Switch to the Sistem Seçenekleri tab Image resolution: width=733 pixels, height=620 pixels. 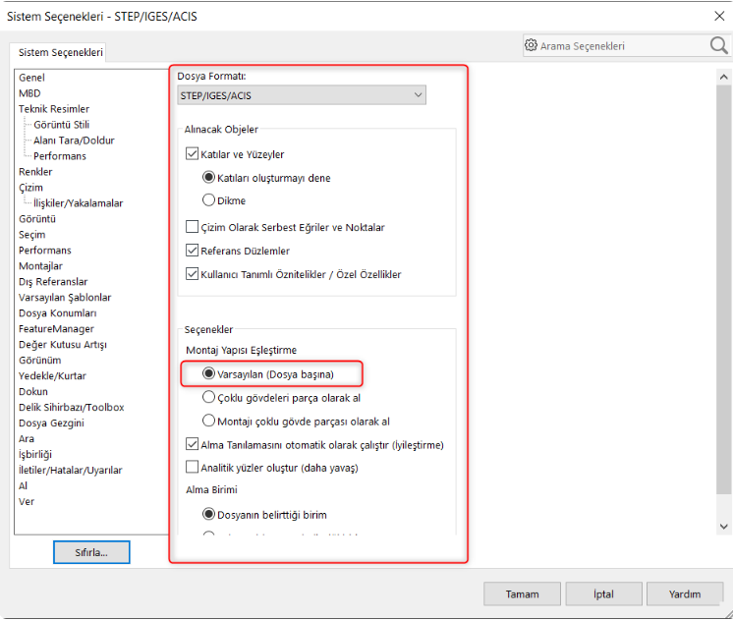tap(61, 52)
